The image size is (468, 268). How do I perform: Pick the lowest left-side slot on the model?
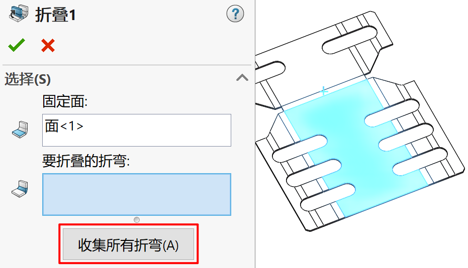pyautogui.click(x=328, y=197)
